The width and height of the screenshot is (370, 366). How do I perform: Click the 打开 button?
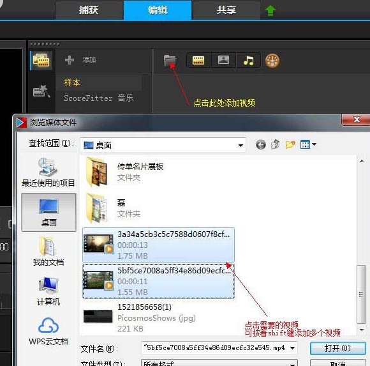(x=337, y=348)
